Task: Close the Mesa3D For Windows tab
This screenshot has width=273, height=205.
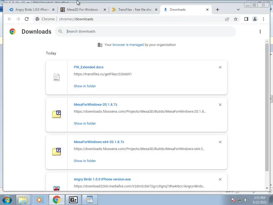Action: tap(105, 10)
